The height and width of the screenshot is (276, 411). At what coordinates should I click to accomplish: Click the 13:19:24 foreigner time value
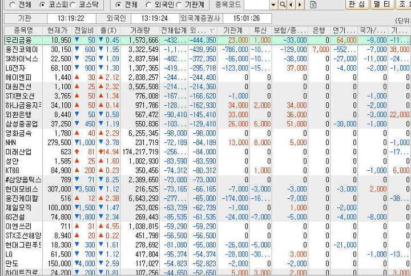tap(154, 18)
